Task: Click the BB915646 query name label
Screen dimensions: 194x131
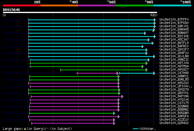Action: (x=12, y=10)
